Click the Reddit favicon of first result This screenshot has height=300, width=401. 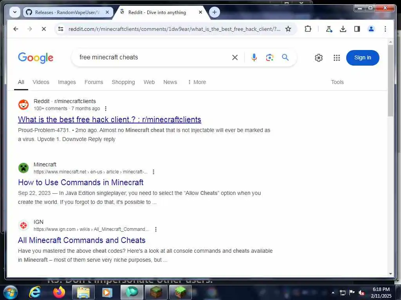click(x=23, y=105)
